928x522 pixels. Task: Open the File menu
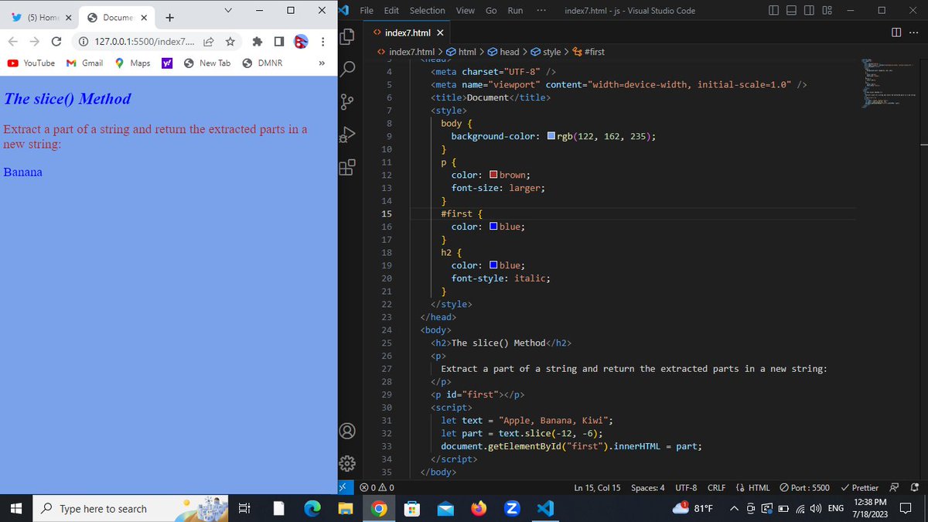(367, 11)
